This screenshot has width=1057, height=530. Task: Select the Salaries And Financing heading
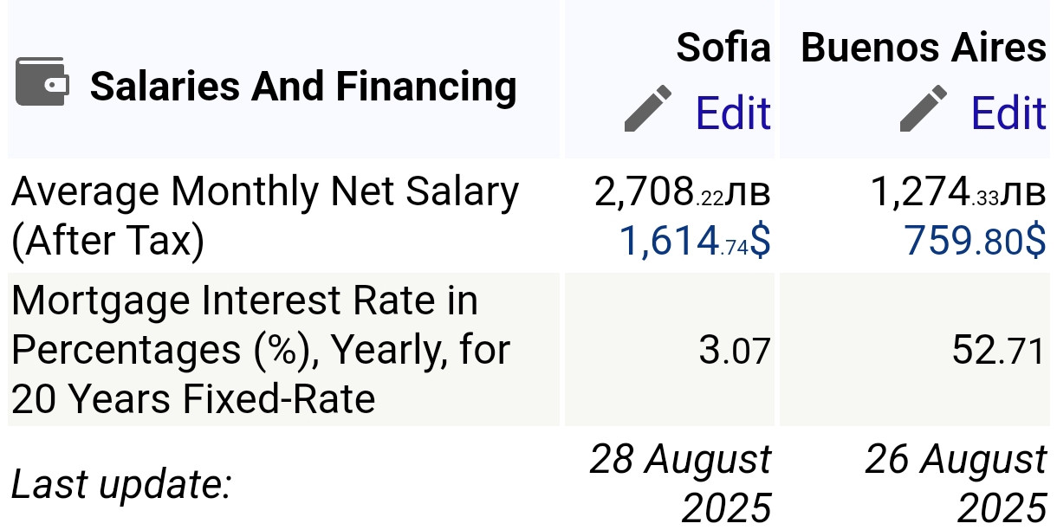tap(303, 87)
